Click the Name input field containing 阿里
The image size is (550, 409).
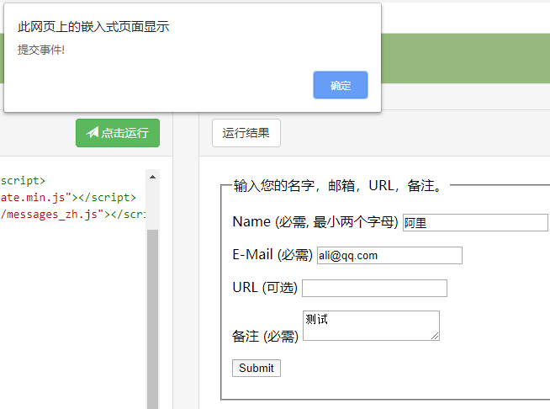475,222
